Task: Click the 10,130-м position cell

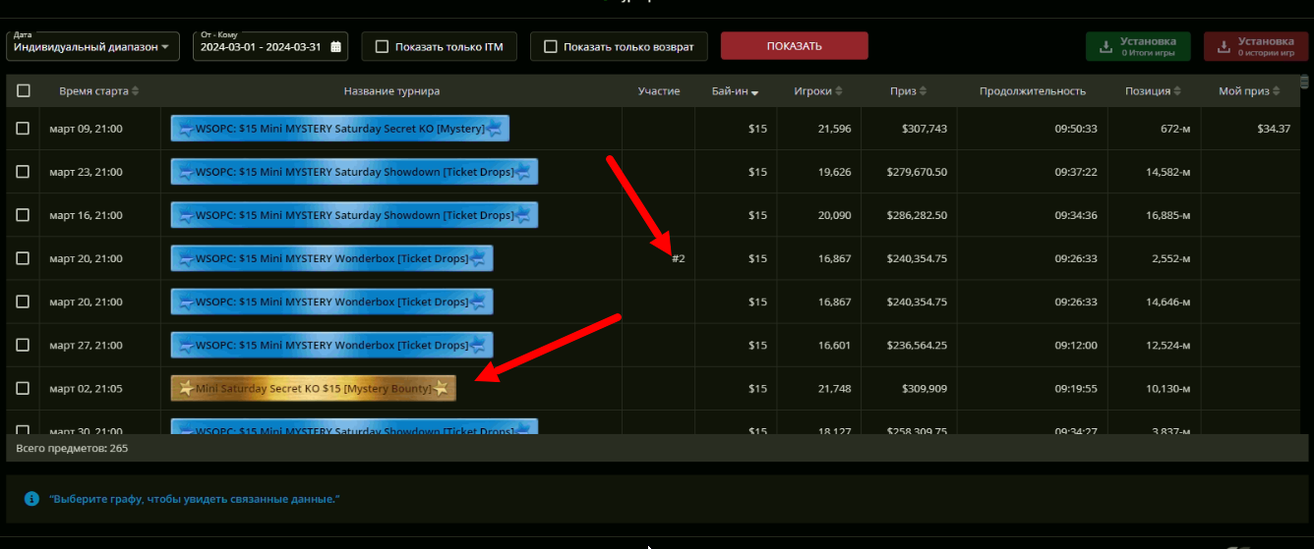Action: pos(1167,388)
